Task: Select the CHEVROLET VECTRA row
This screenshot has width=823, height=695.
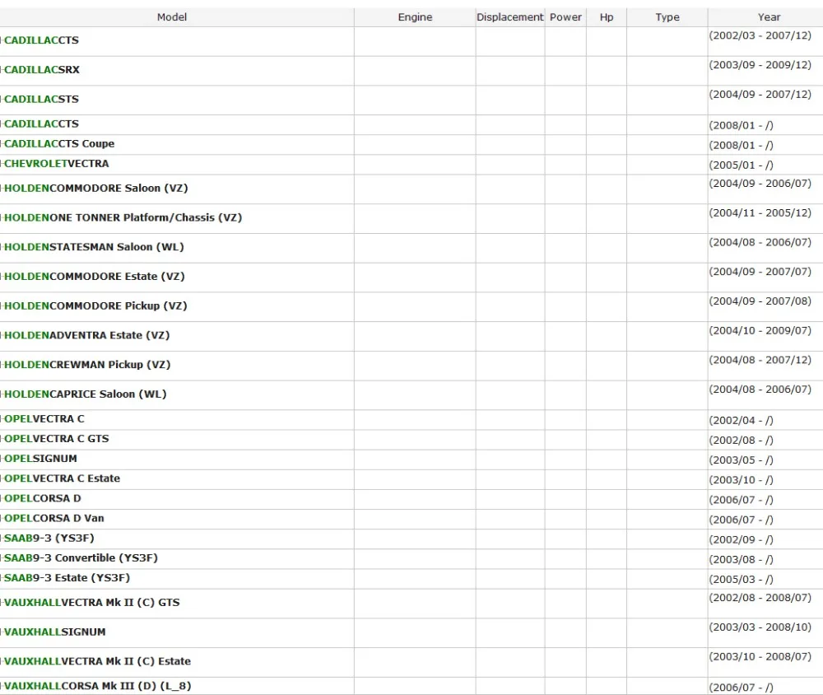Action: [x=411, y=165]
